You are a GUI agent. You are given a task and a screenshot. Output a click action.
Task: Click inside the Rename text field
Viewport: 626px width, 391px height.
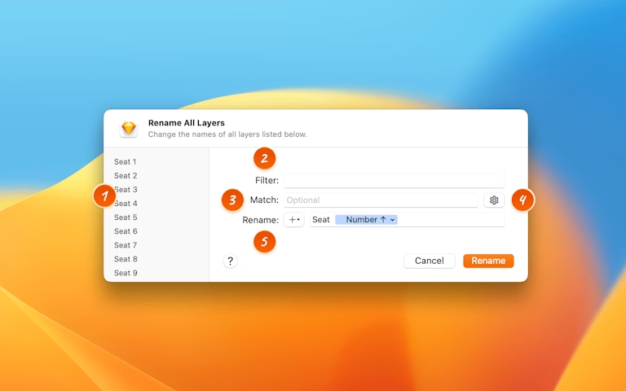click(x=407, y=220)
